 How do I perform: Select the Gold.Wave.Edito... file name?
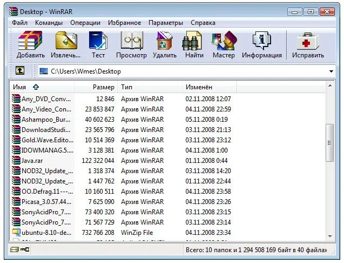pos(48,140)
